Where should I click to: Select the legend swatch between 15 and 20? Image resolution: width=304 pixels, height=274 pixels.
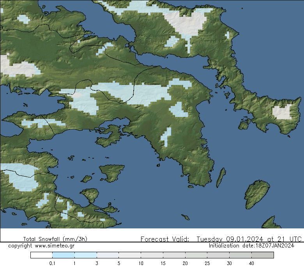coord(174,255)
